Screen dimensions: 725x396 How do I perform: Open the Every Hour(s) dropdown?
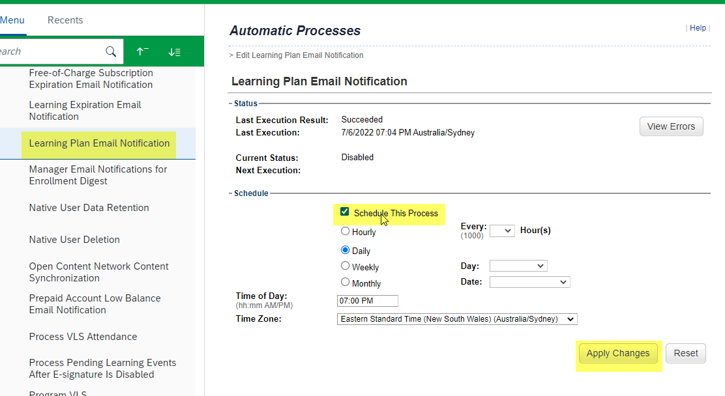coord(502,231)
